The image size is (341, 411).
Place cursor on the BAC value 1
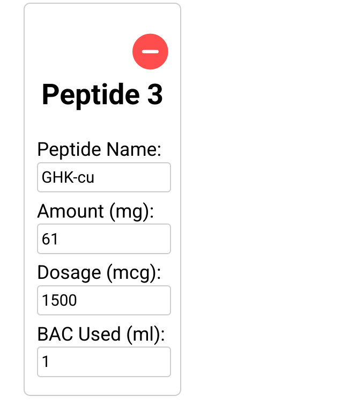tap(46, 362)
